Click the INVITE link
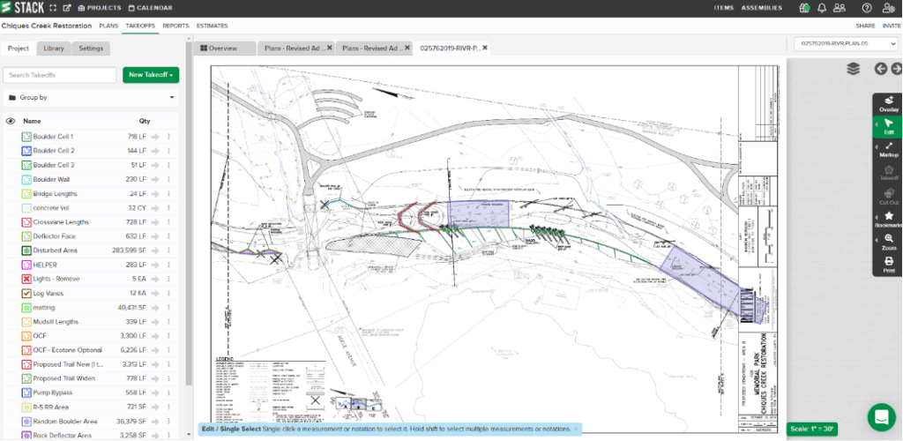Image resolution: width=903 pixels, height=441 pixels. pos(891,26)
